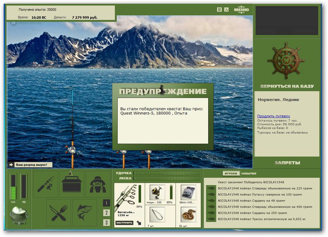Click the right fishing rod in water
This screenshot has width=328, height=237.
click(149, 159)
